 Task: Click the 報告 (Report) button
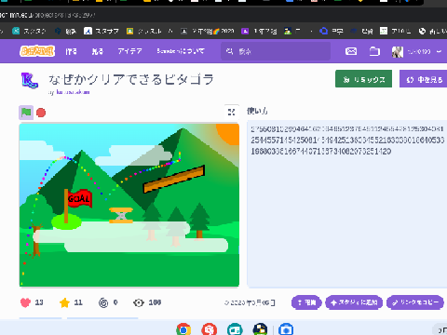(306, 302)
